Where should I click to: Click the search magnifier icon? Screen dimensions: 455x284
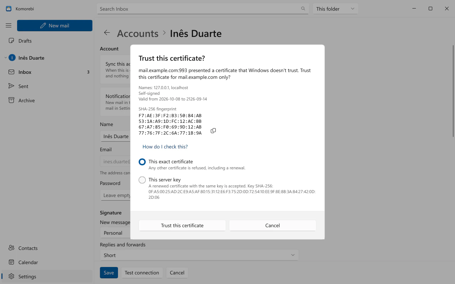tap(303, 9)
